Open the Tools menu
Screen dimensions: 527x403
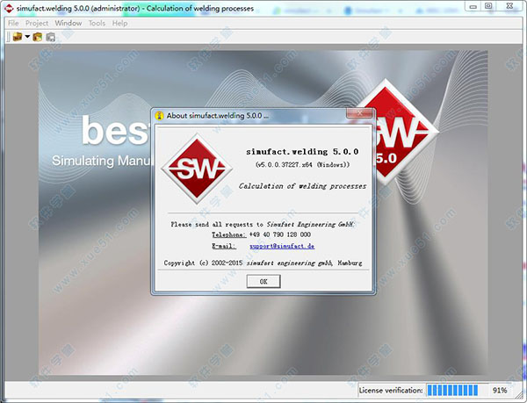pyautogui.click(x=97, y=23)
